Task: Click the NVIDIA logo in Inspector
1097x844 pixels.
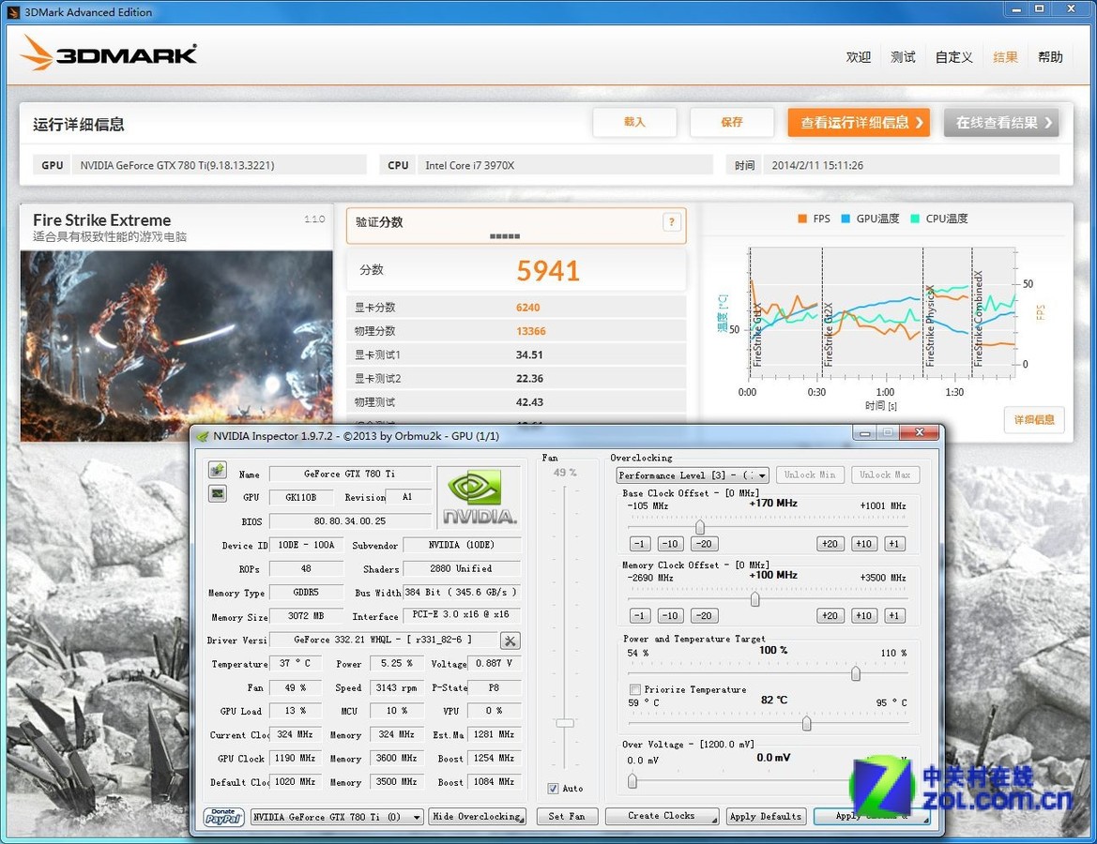Action: pyautogui.click(x=479, y=497)
